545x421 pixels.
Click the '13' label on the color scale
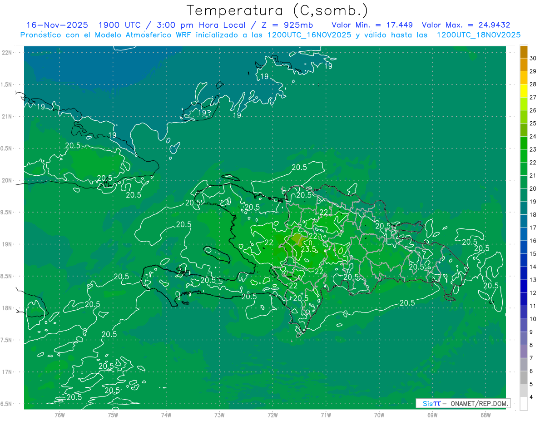click(533, 280)
